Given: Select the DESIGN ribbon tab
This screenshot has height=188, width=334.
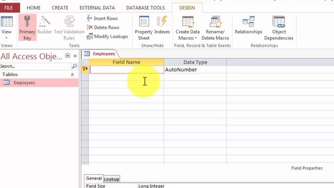Looking at the screenshot, I should pos(187,8).
